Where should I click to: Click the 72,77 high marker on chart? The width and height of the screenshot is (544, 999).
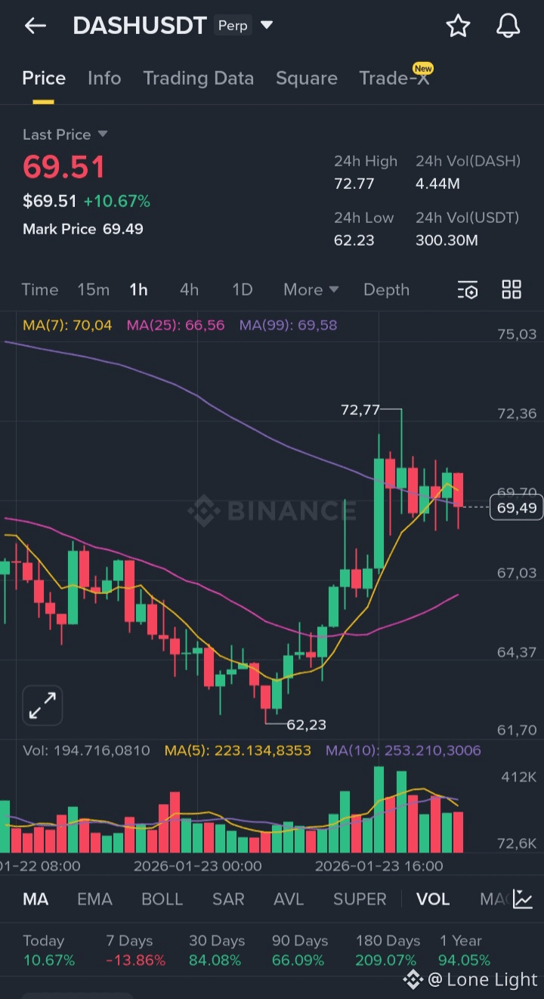361,410
